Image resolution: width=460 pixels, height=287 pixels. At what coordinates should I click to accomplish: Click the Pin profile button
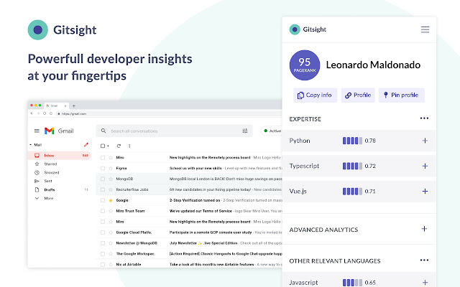401,95
